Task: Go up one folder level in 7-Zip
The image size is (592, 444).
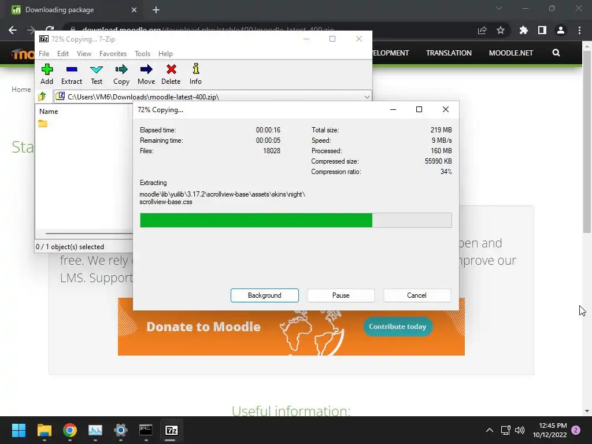Action: 42,97
